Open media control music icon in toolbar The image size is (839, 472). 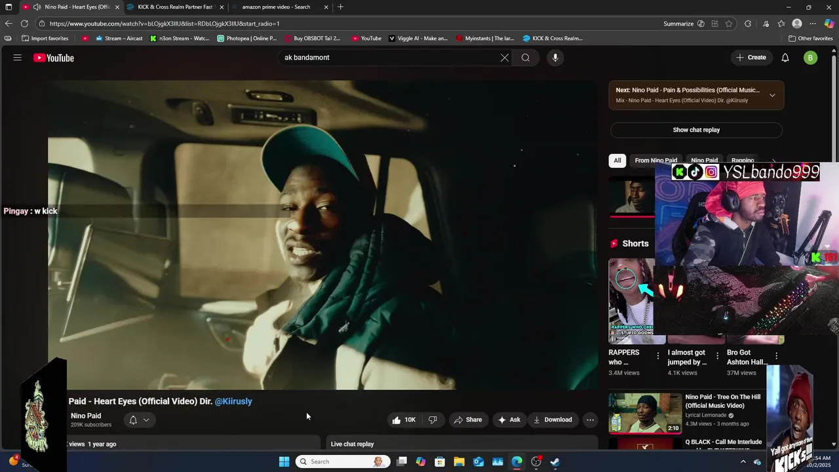click(x=766, y=24)
